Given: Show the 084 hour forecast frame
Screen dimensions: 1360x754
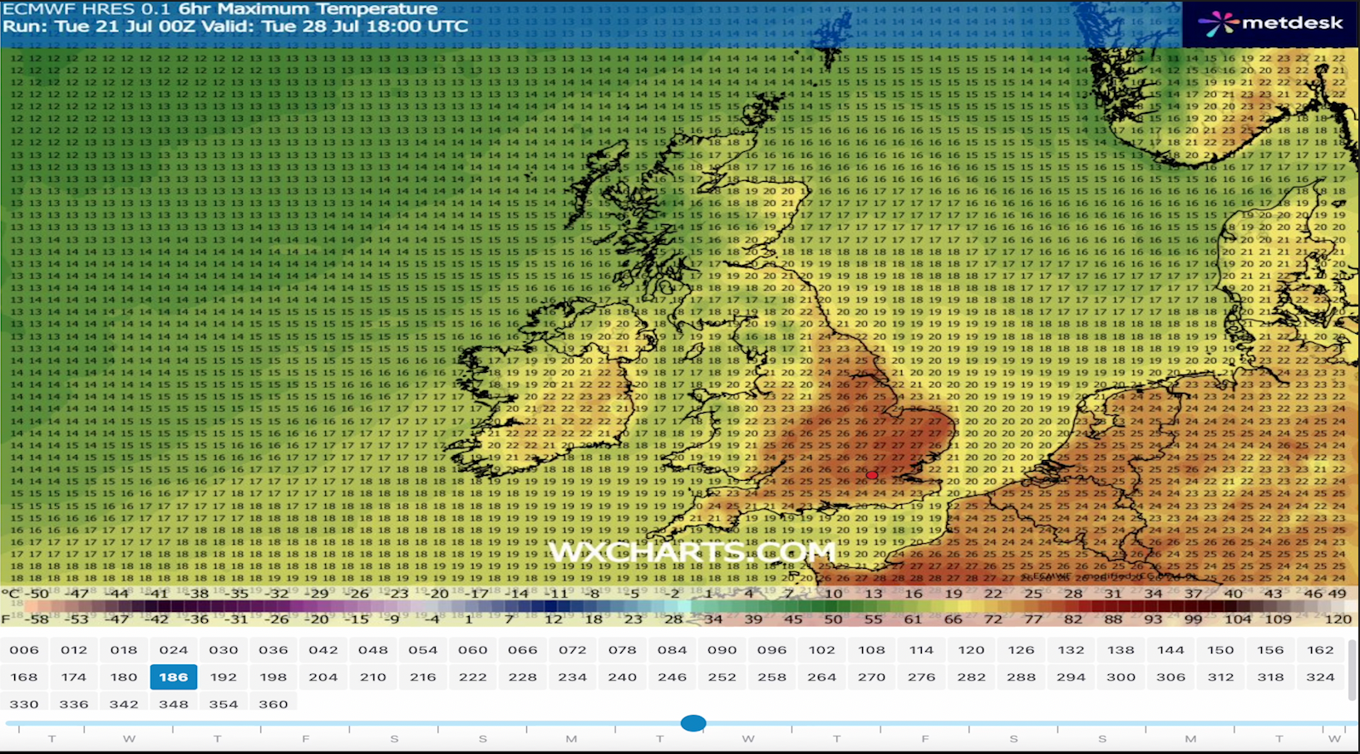Looking at the screenshot, I should click(x=673, y=650).
